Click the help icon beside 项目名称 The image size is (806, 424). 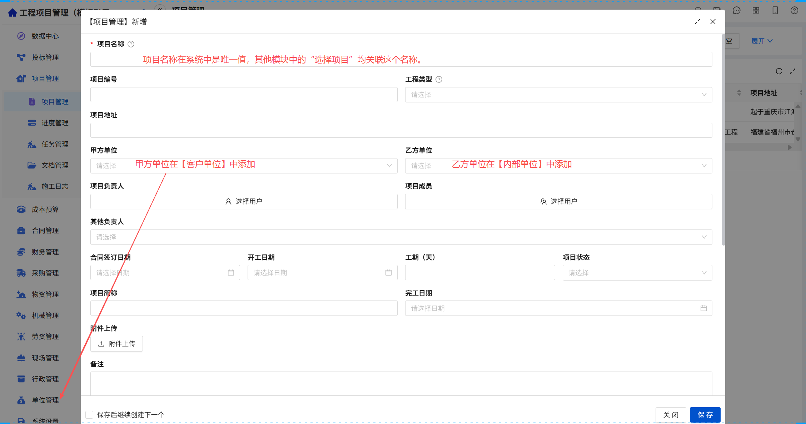coord(131,44)
